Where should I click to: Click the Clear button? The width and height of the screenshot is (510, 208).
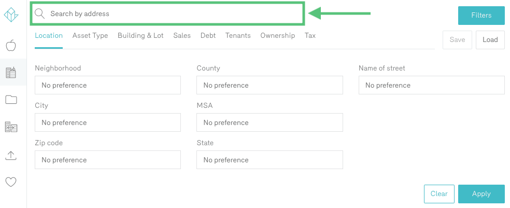tap(439, 194)
